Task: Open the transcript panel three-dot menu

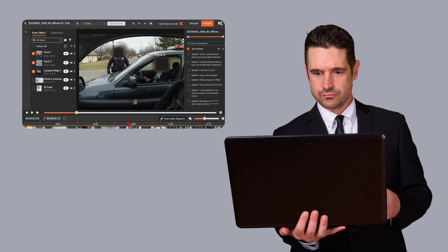Action: [x=223, y=49]
